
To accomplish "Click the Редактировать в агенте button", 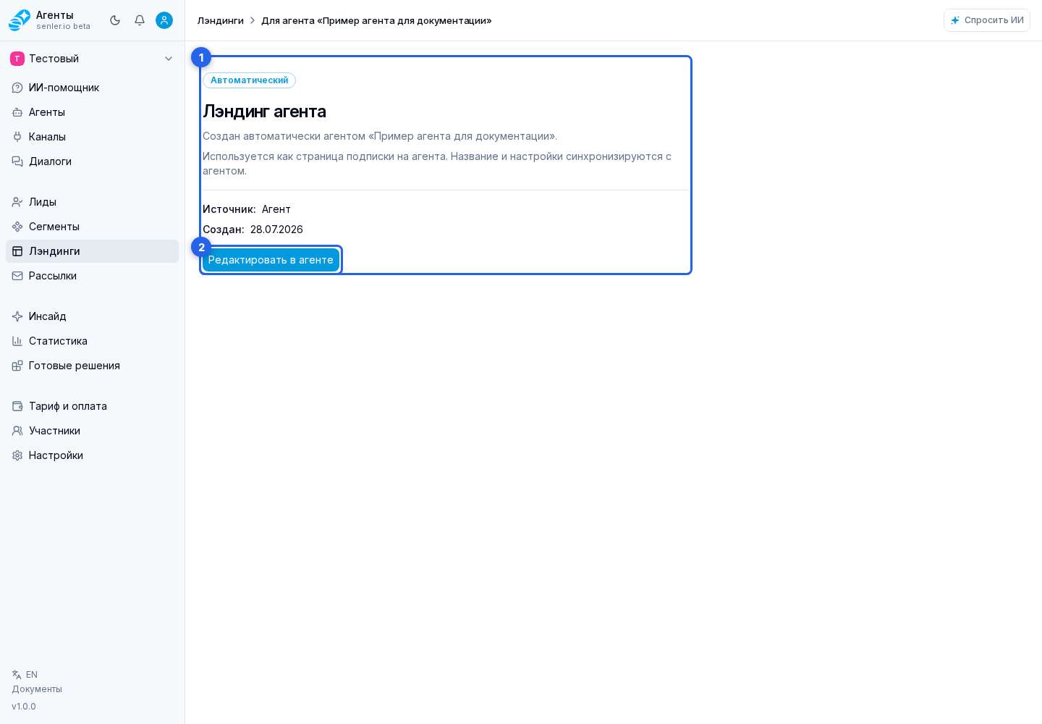I will click(x=271, y=260).
